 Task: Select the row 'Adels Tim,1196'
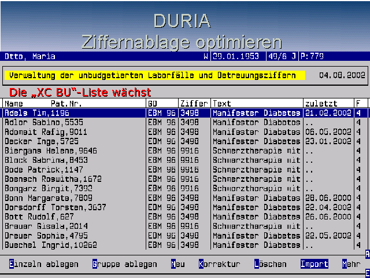click(x=185, y=113)
